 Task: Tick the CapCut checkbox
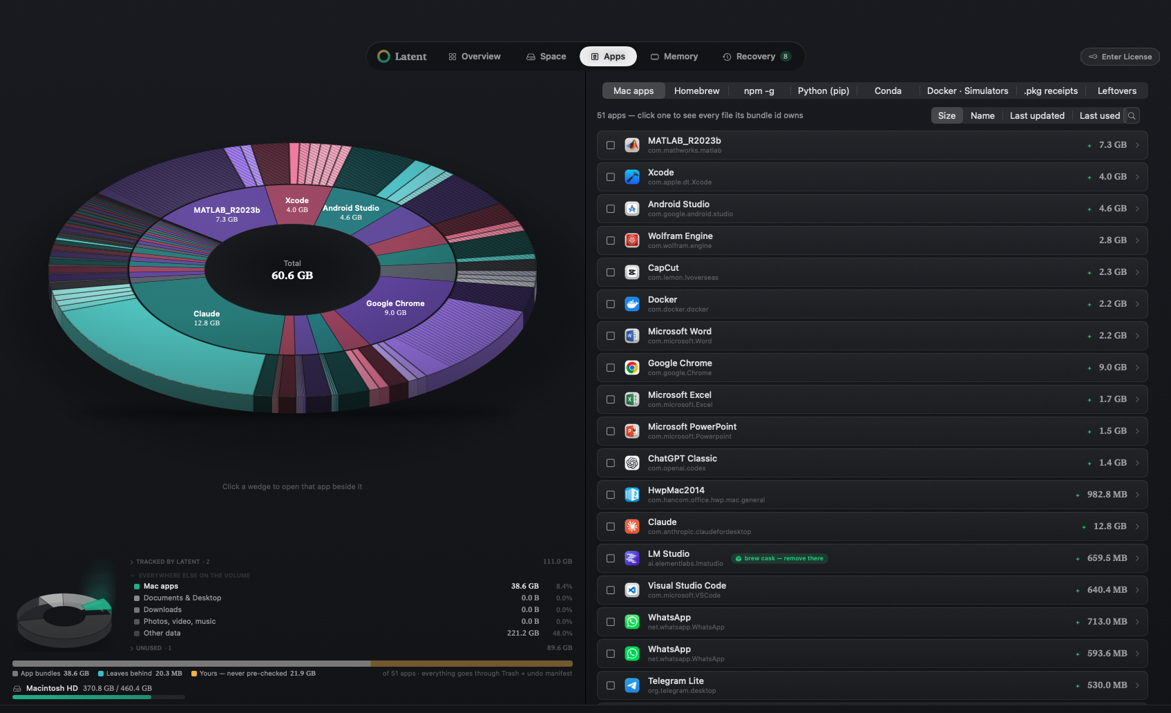click(611, 272)
